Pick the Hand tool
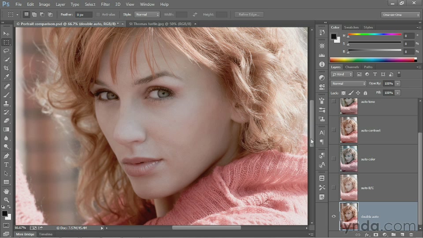Image resolution: width=423 pixels, height=238 pixels. tap(6, 191)
